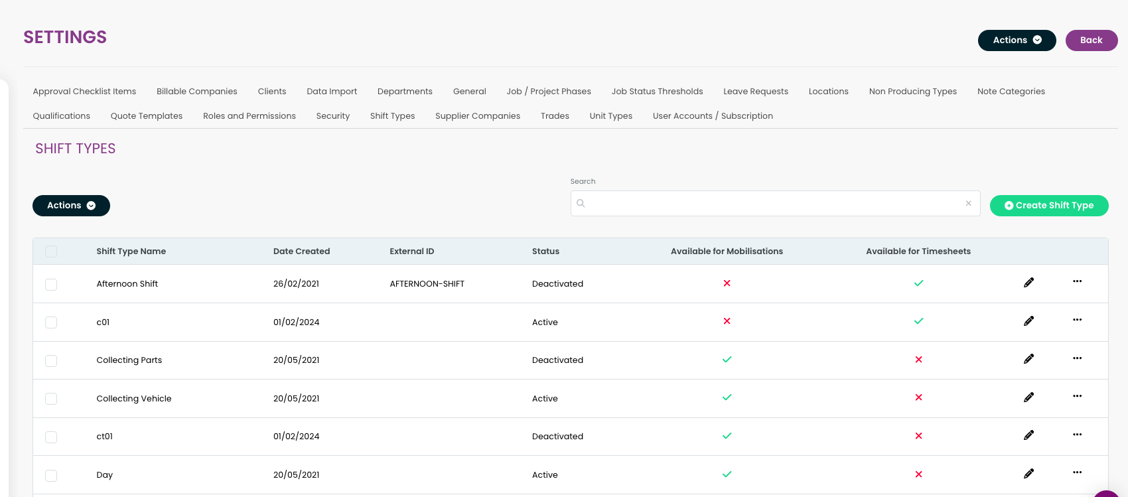Click the Create Shift Type button

[x=1048, y=206]
